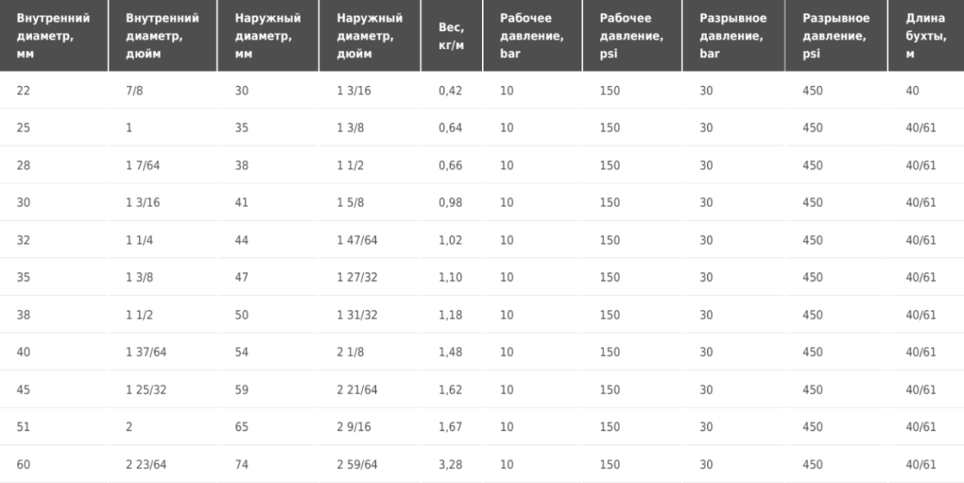Viewport: 964px width, 483px height.
Task: Select the 7/8 inch cell
Action: point(134,91)
